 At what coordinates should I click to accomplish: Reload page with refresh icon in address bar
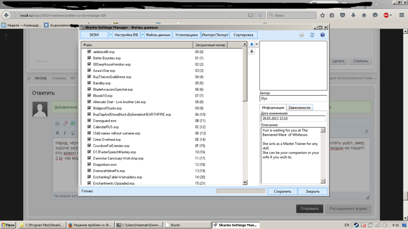pos(260,15)
